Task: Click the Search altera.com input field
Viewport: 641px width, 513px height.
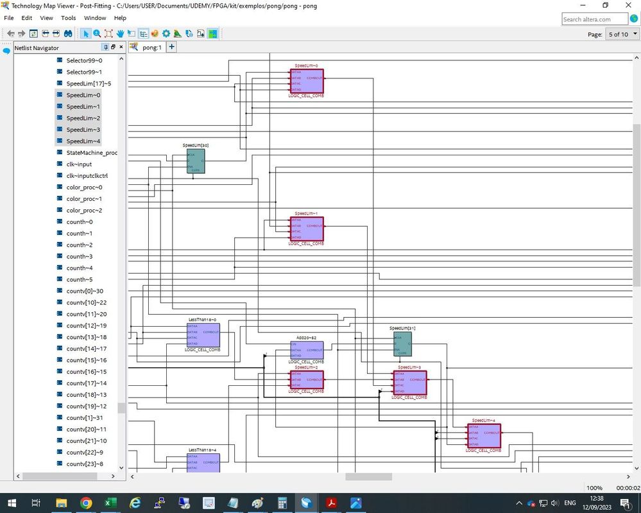Action: 594,19
